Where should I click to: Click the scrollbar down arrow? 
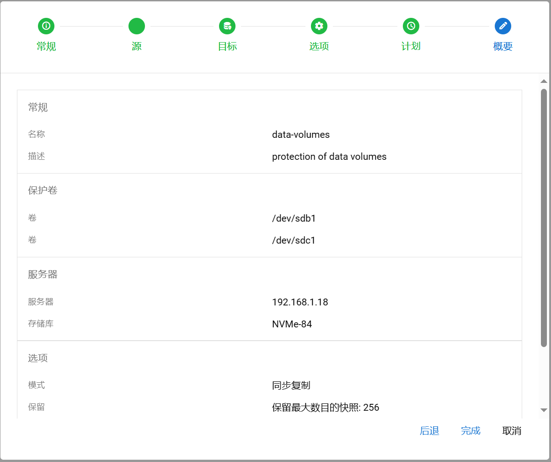pos(544,410)
